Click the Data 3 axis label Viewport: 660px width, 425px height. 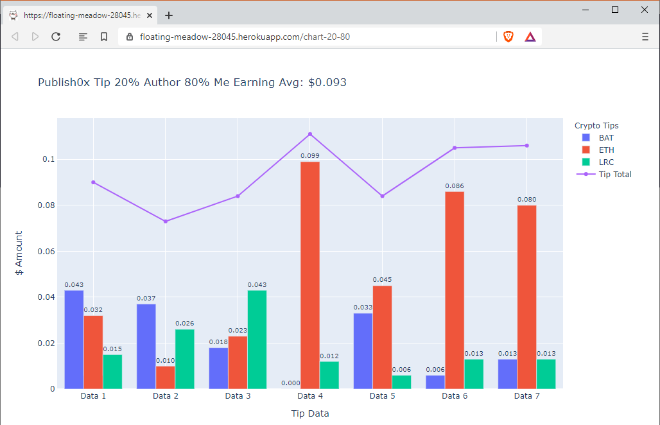[x=238, y=396]
